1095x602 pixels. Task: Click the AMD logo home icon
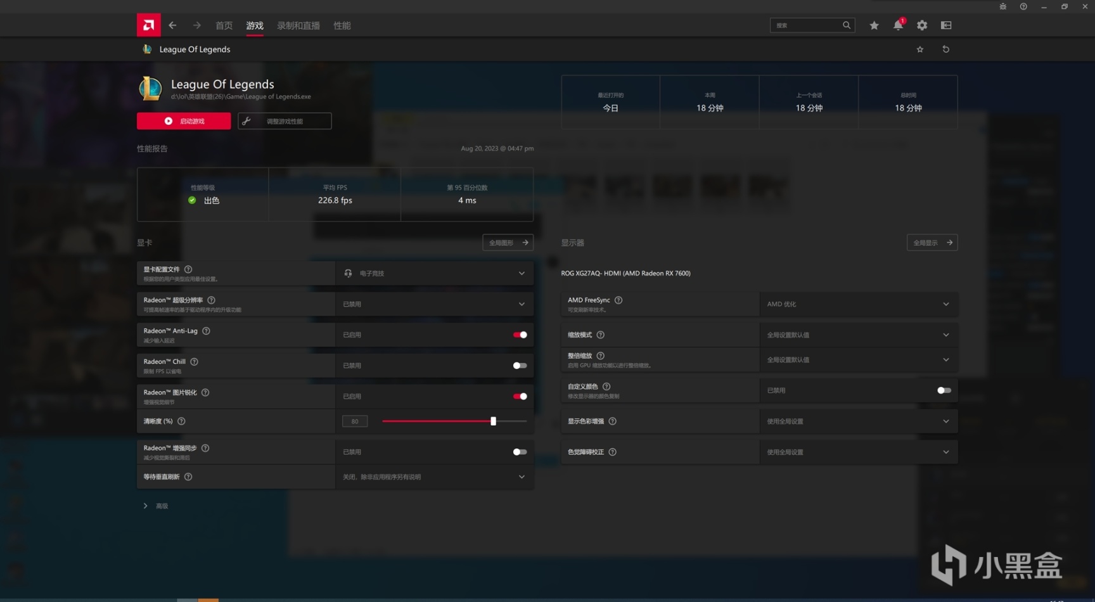(148, 25)
